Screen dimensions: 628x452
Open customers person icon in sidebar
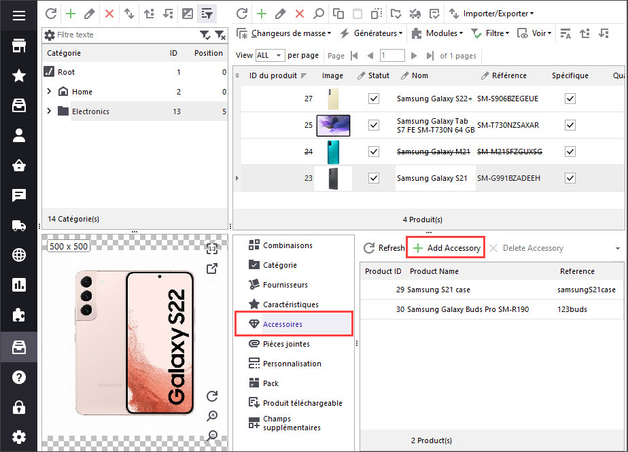point(19,135)
